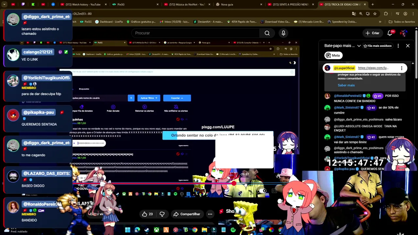Open the YouTube account avatar menu
418x235 pixels.
point(404,33)
